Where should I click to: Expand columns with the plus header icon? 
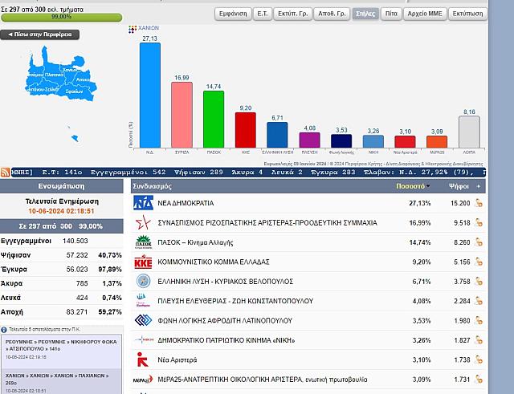(479, 185)
